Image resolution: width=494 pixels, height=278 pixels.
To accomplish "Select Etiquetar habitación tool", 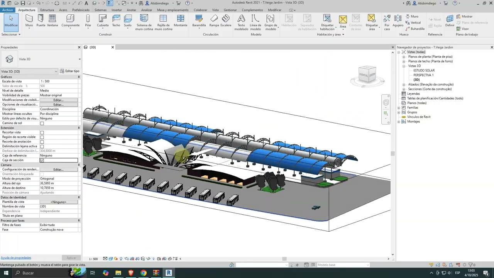I will click(327, 22).
